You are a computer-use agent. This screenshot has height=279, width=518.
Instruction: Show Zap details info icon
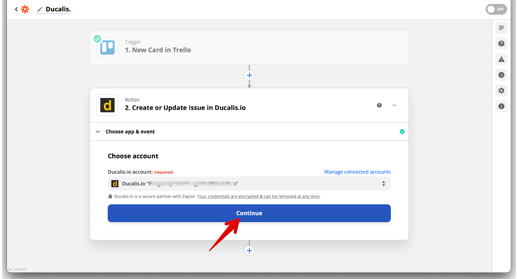[x=501, y=106]
